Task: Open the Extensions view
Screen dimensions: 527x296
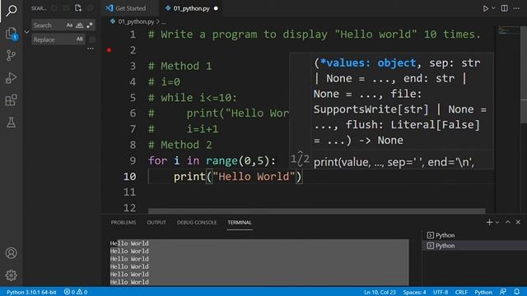Action: coord(11,100)
